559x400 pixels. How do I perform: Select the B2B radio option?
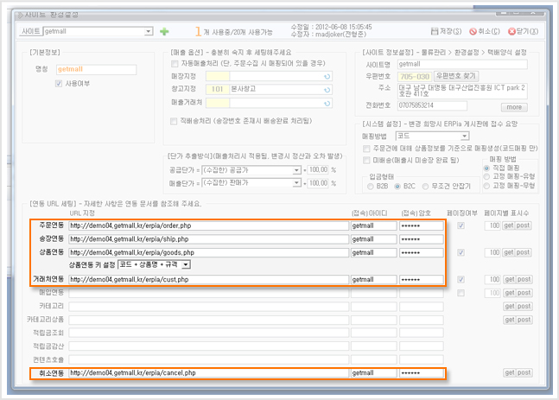pyautogui.click(x=372, y=186)
